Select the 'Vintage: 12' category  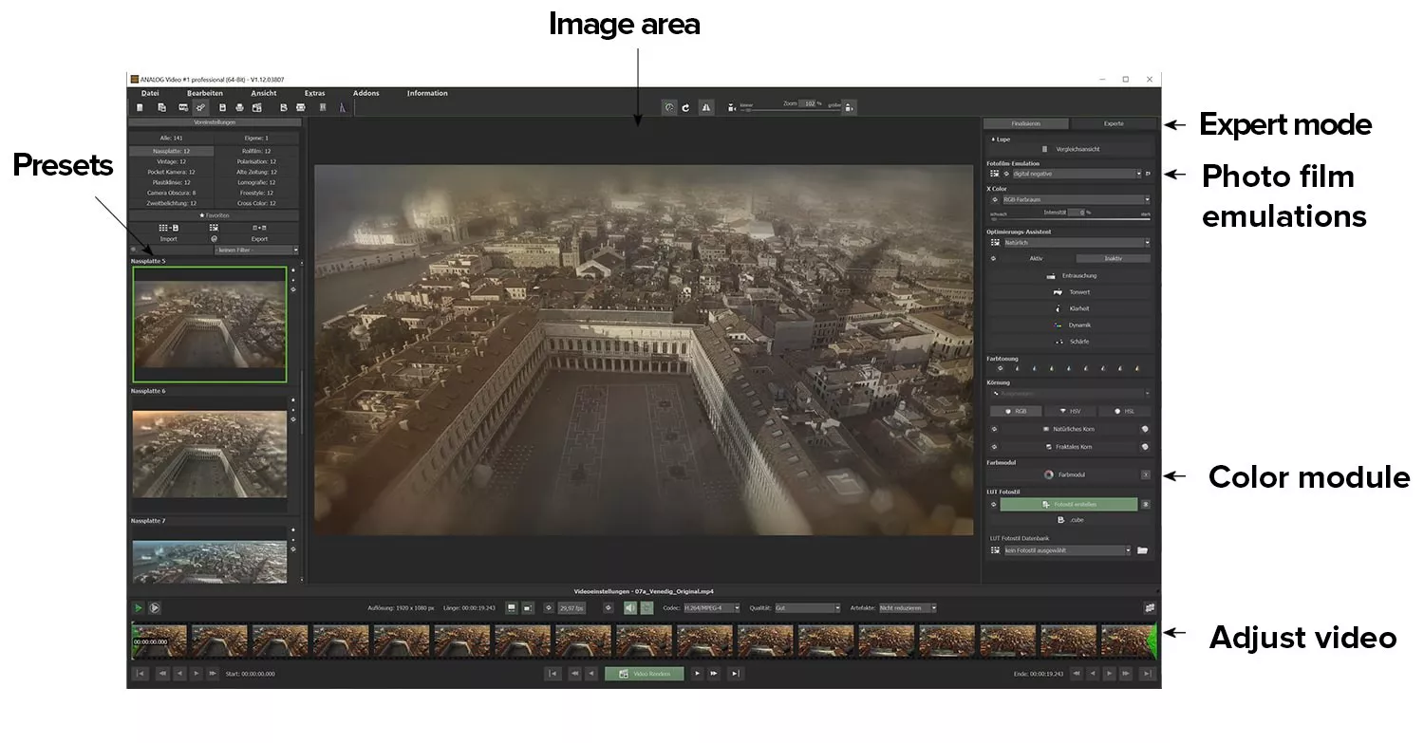point(172,161)
